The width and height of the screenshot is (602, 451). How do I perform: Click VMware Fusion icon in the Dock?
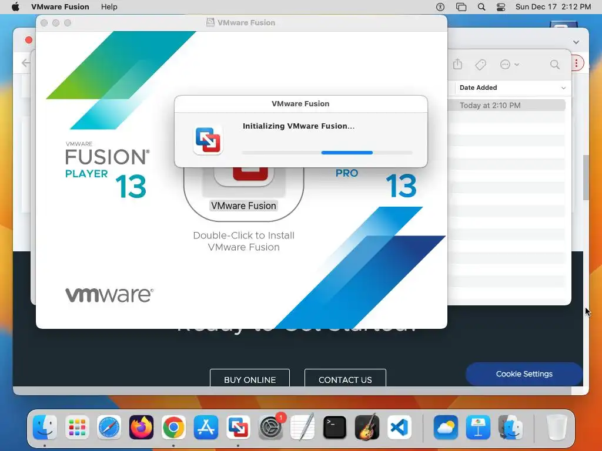(x=238, y=427)
